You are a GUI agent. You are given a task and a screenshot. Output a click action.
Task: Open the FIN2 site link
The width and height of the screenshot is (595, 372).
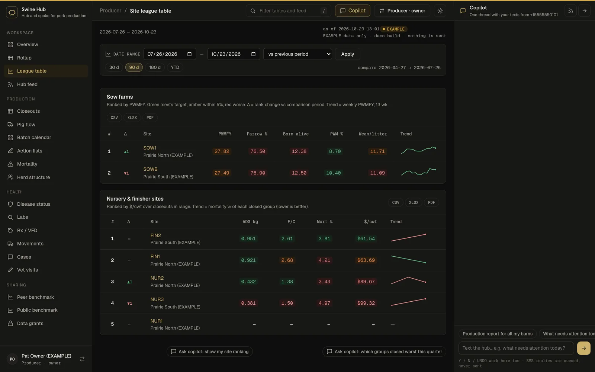coord(156,235)
